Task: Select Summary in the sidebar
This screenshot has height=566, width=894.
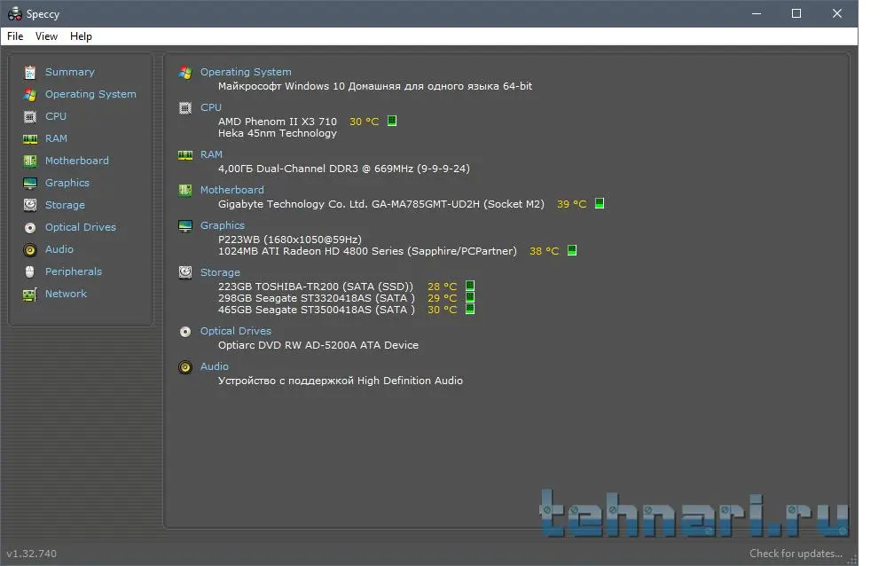Action: pyautogui.click(x=69, y=72)
